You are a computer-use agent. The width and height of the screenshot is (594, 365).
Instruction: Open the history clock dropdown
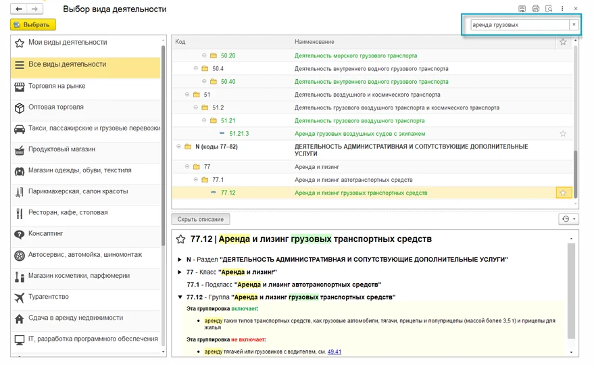(568, 219)
